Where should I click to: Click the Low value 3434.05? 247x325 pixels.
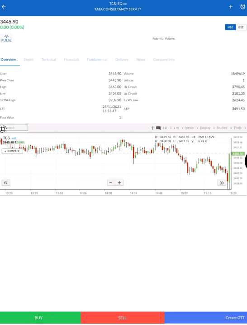point(114,93)
